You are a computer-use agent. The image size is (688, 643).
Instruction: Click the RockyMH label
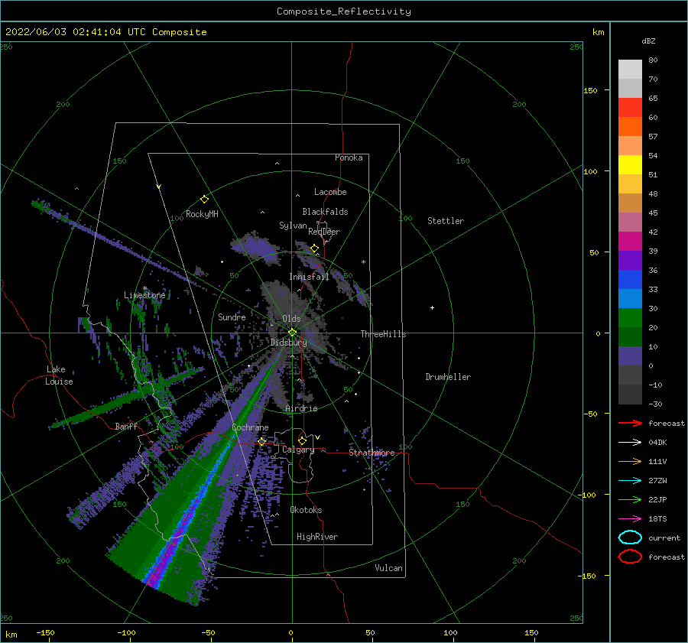click(x=202, y=214)
